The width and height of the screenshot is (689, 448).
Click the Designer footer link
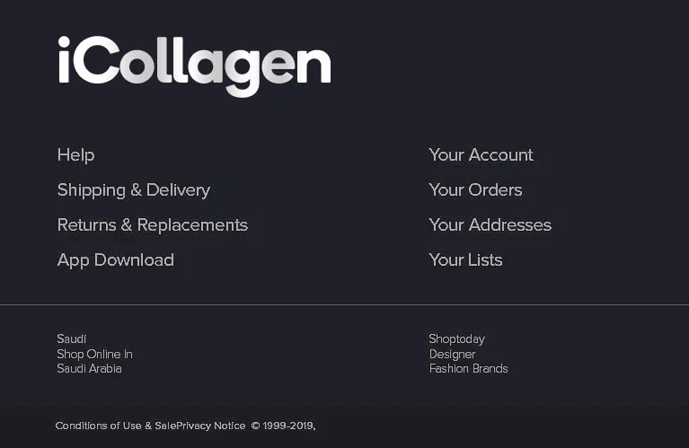[x=452, y=355]
